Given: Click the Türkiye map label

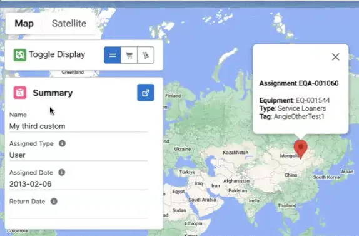Looking at the screenshot, I should click(x=187, y=172).
